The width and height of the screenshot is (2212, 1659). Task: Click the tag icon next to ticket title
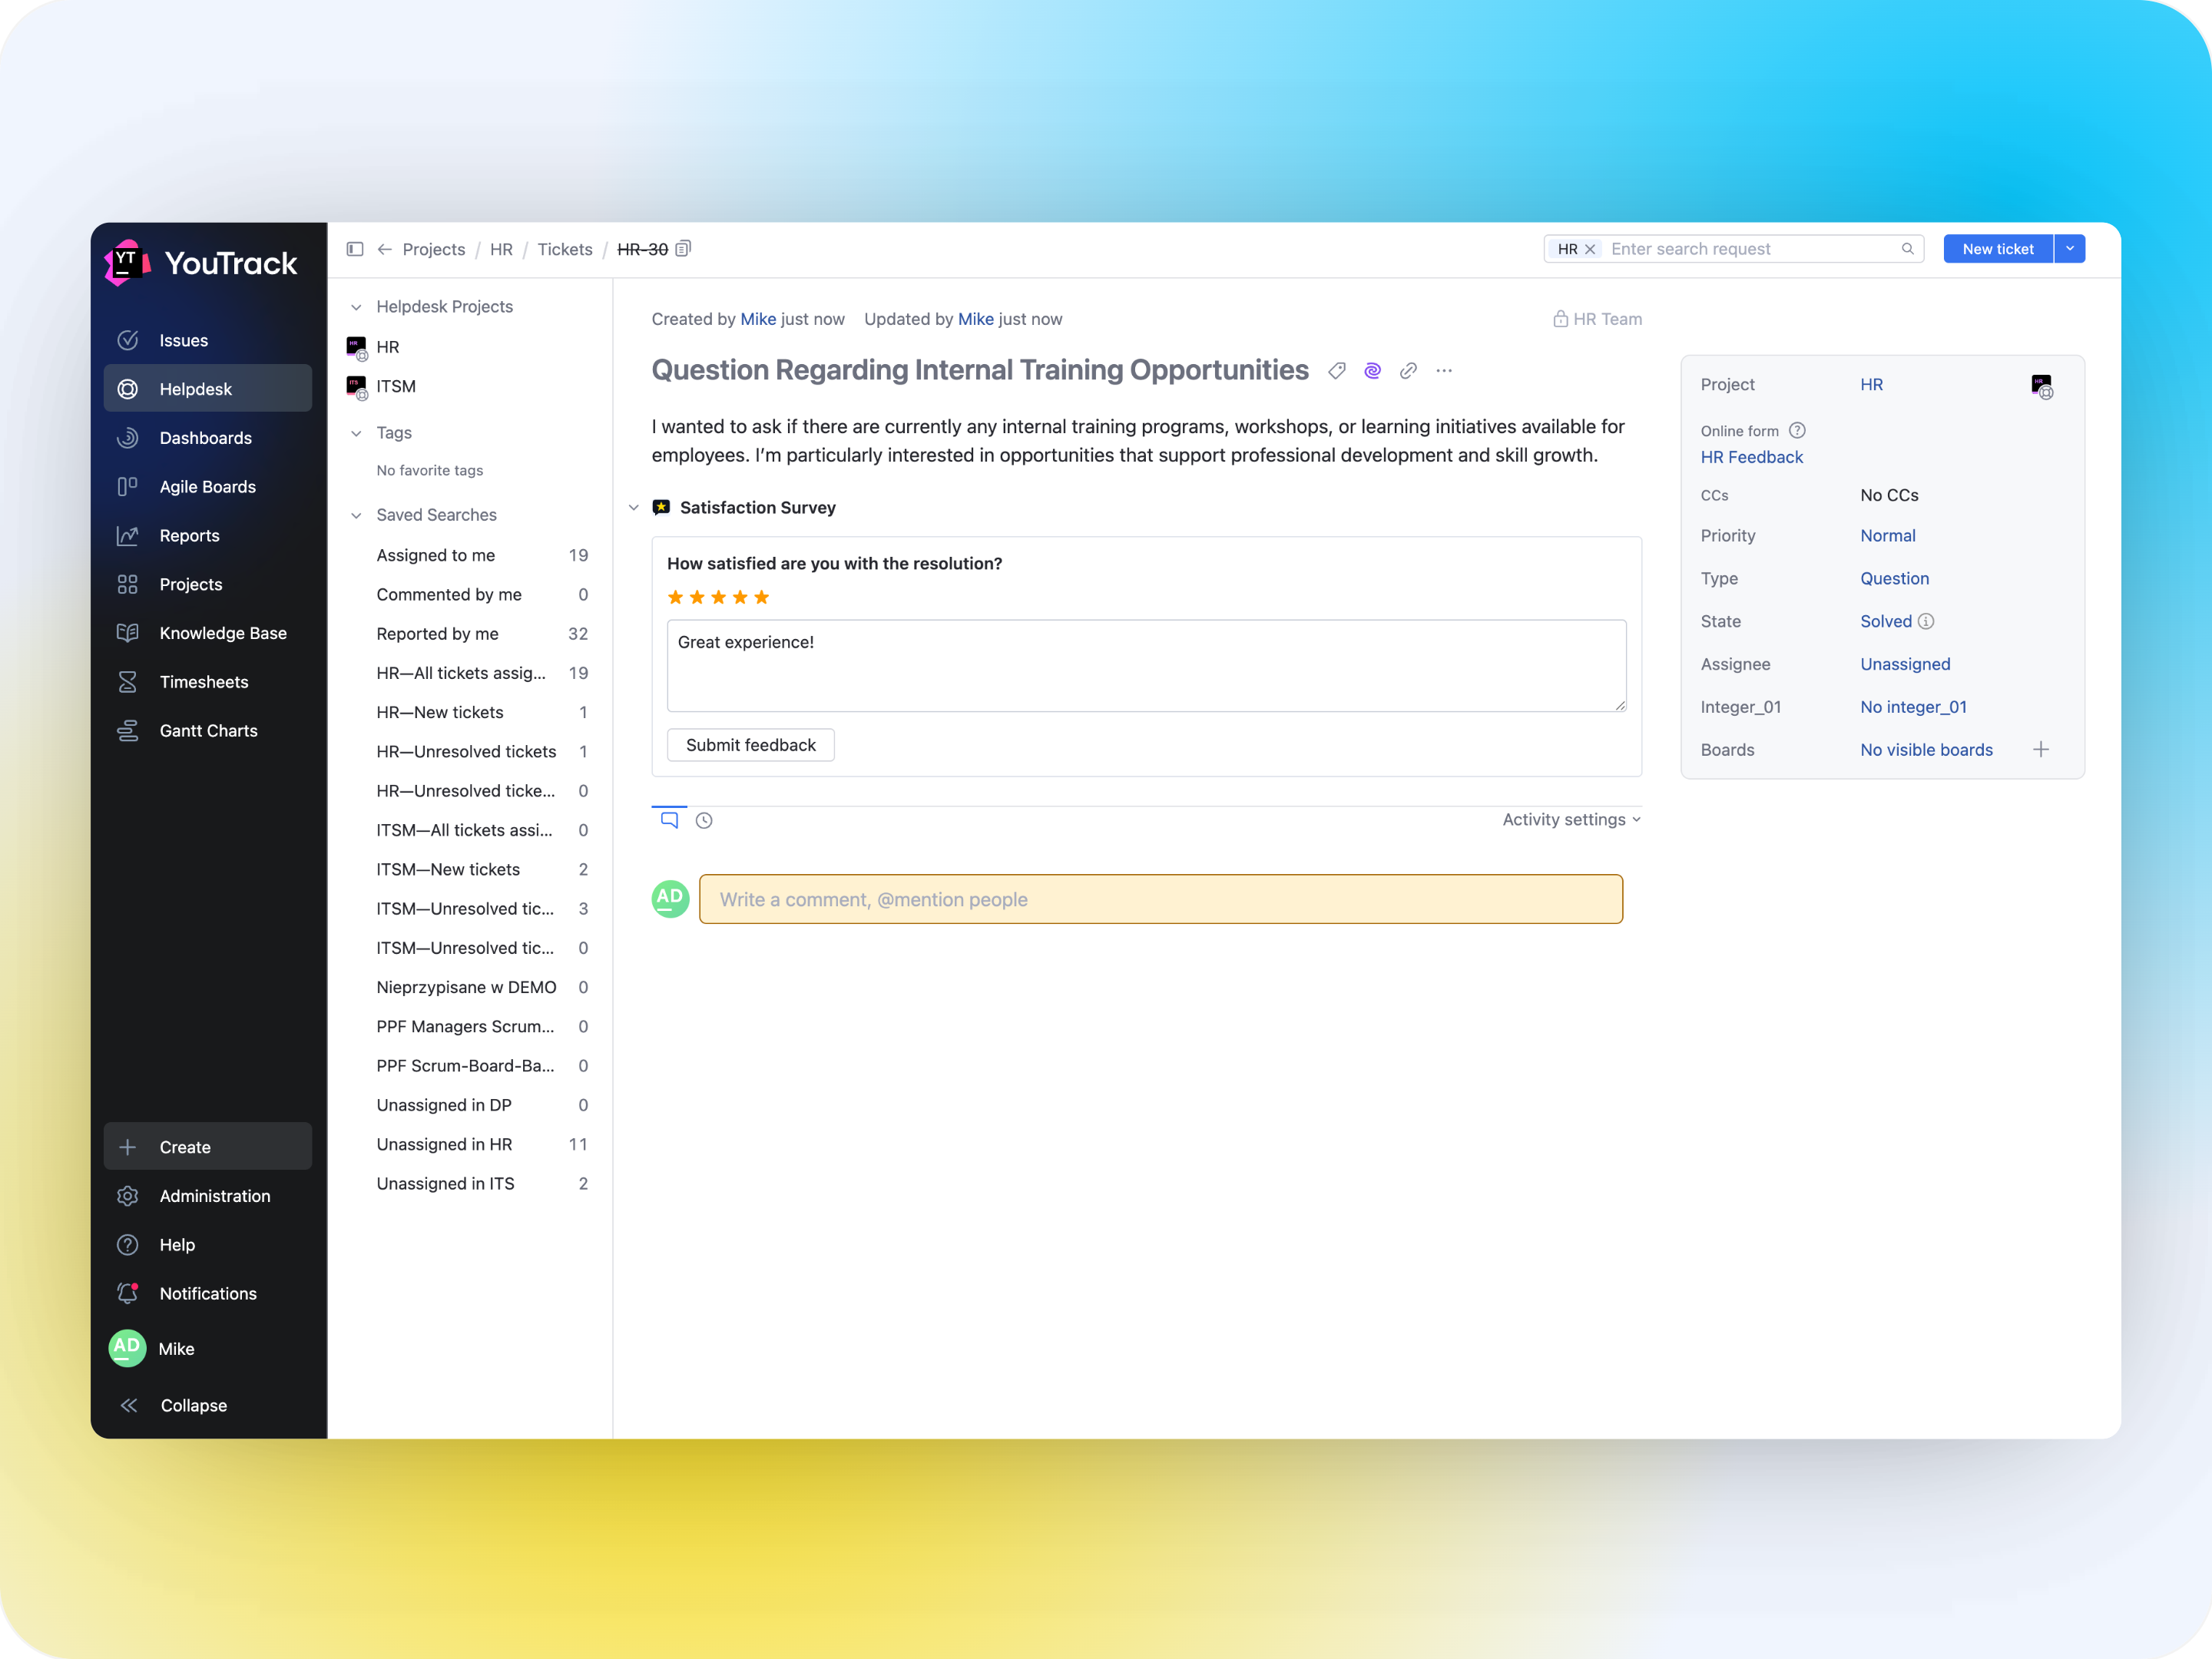click(x=1337, y=371)
